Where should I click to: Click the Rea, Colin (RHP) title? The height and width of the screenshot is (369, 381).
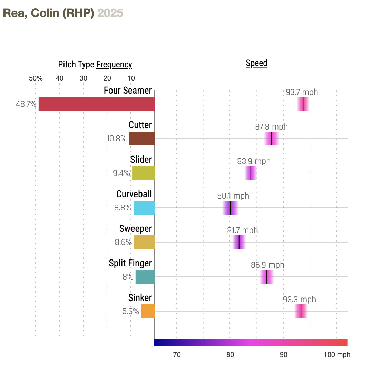pyautogui.click(x=48, y=13)
